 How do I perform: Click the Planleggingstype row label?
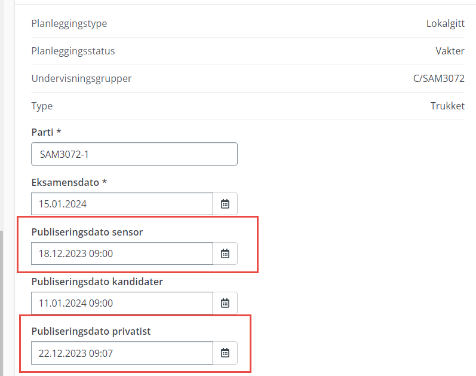[x=69, y=24]
